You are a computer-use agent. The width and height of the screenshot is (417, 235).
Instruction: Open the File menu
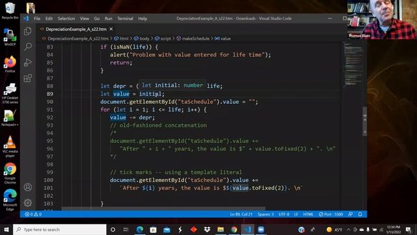37,18
